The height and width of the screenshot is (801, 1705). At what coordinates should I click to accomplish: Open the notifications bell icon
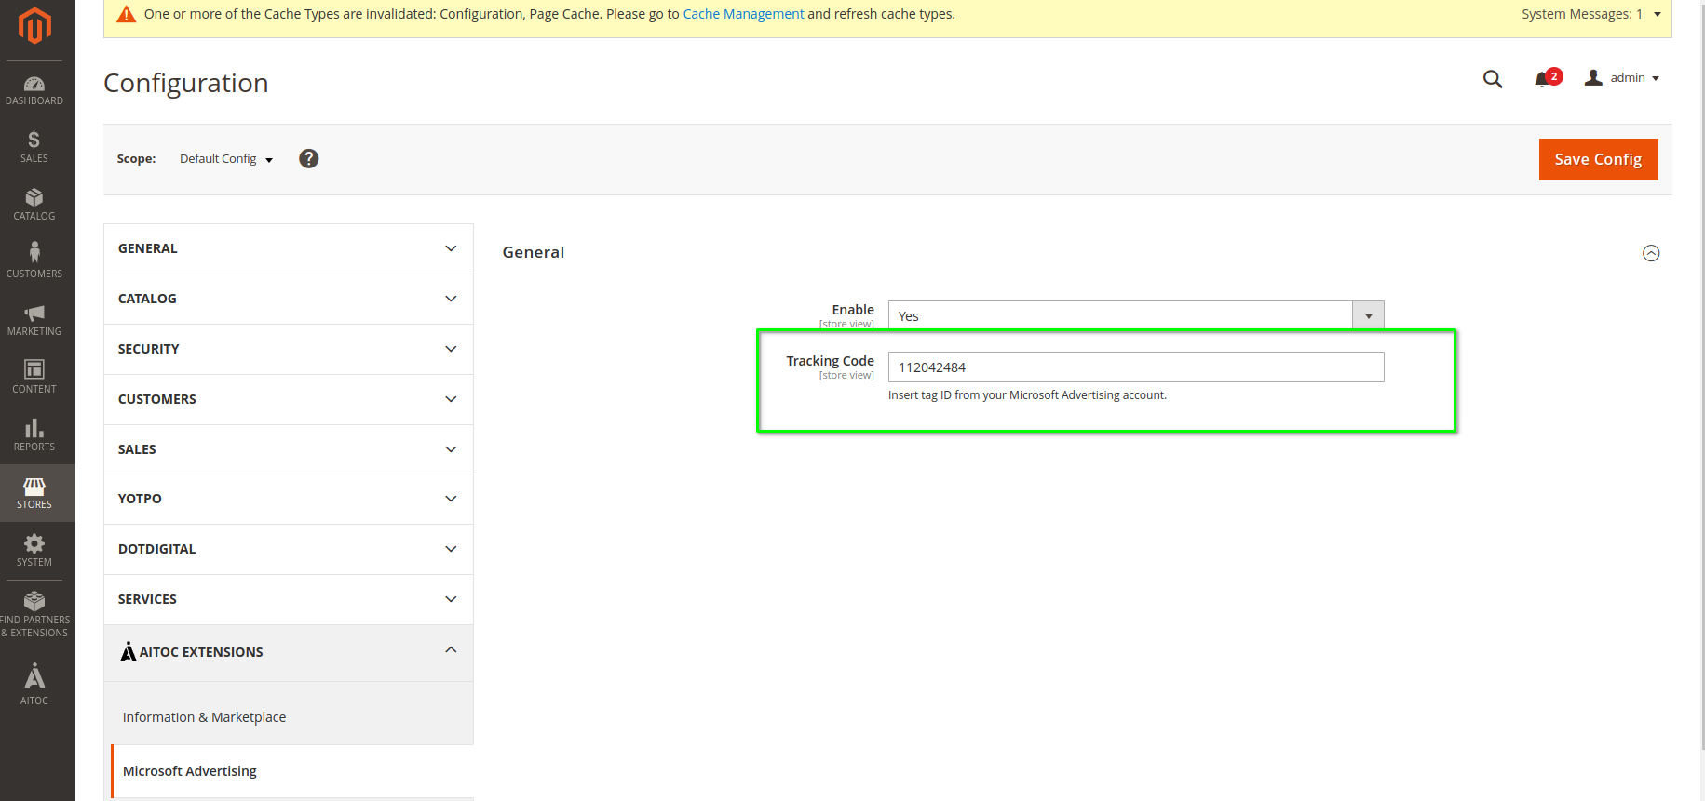pos(1545,79)
